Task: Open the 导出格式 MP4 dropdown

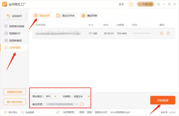Action: pyautogui.click(x=51, y=96)
